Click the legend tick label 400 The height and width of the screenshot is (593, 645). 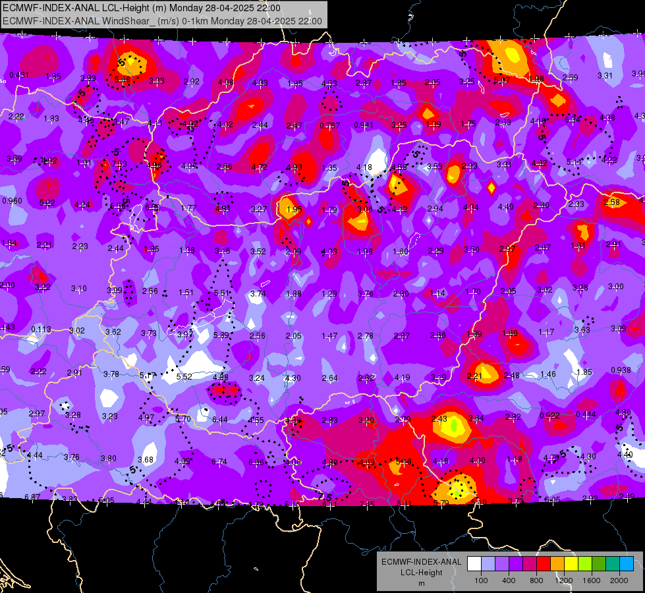509,580
